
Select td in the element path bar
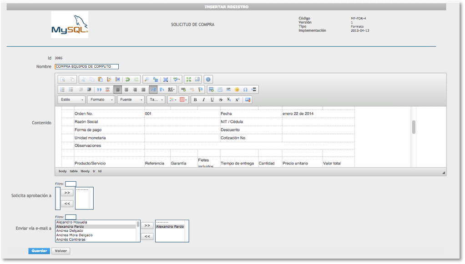[100, 171]
